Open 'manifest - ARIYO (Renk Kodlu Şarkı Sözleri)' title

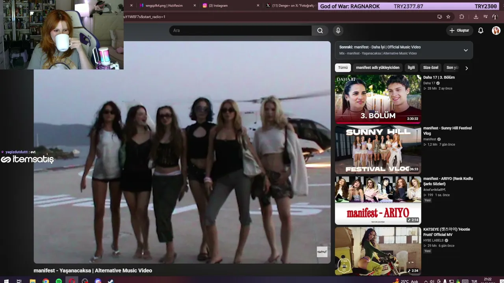[448, 181]
